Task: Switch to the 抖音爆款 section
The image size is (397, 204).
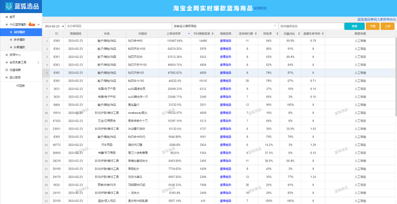Action: click(x=20, y=47)
